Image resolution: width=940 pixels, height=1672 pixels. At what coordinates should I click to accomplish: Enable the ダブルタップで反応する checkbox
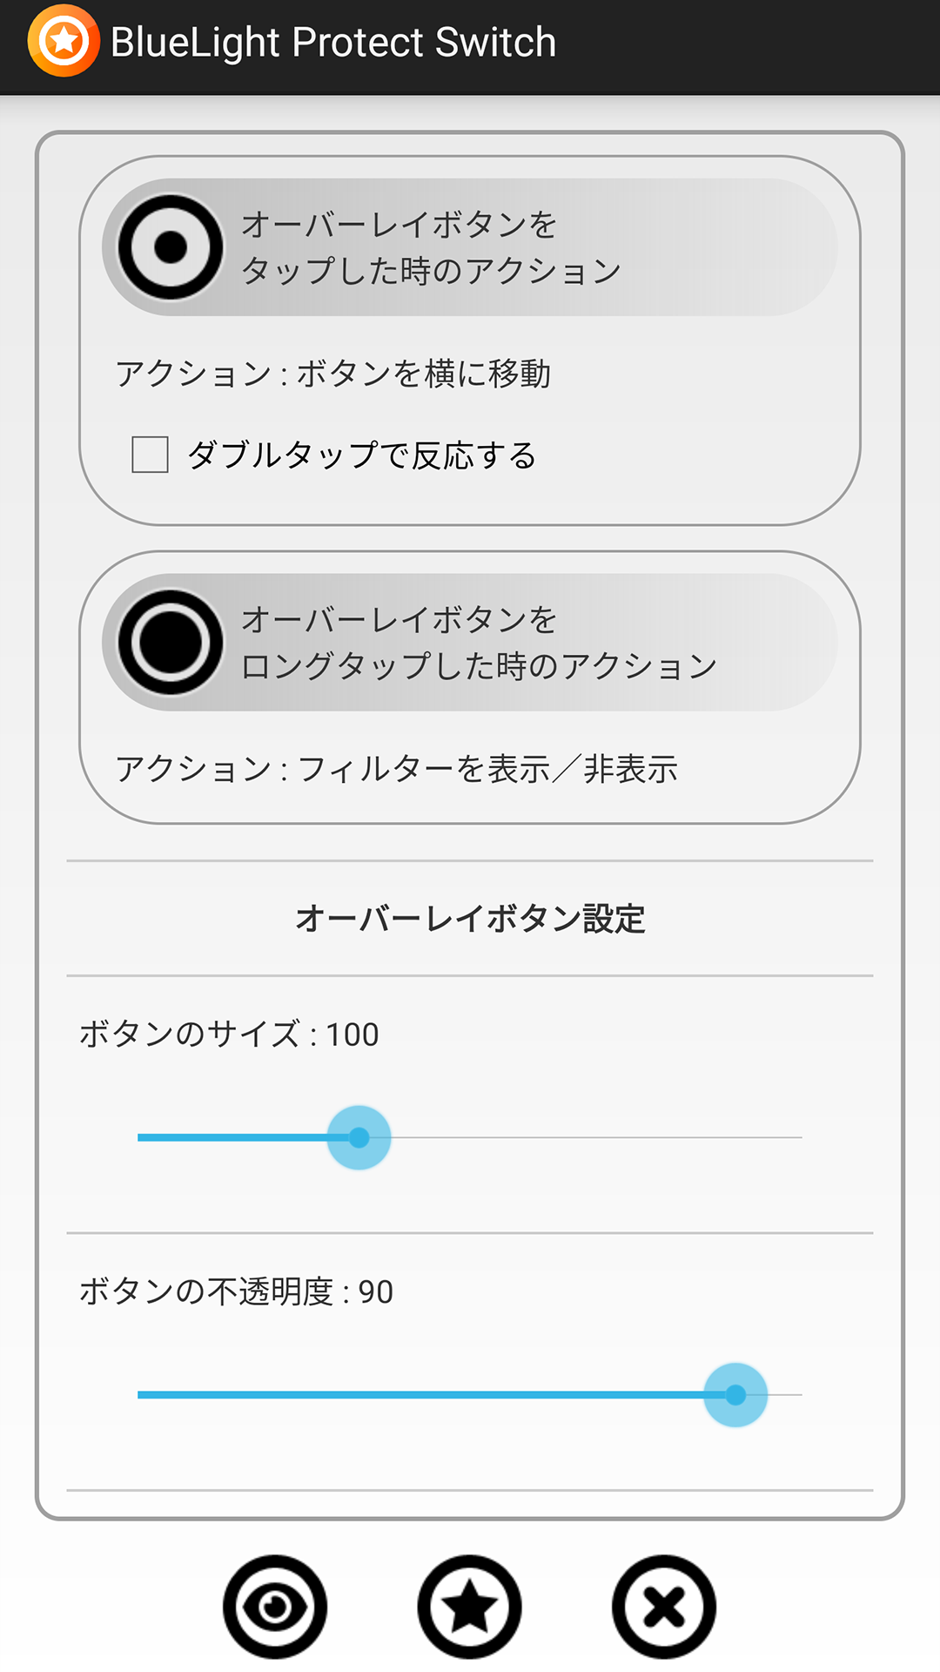150,455
